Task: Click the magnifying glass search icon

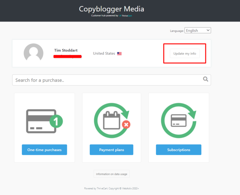Action: 205,79
